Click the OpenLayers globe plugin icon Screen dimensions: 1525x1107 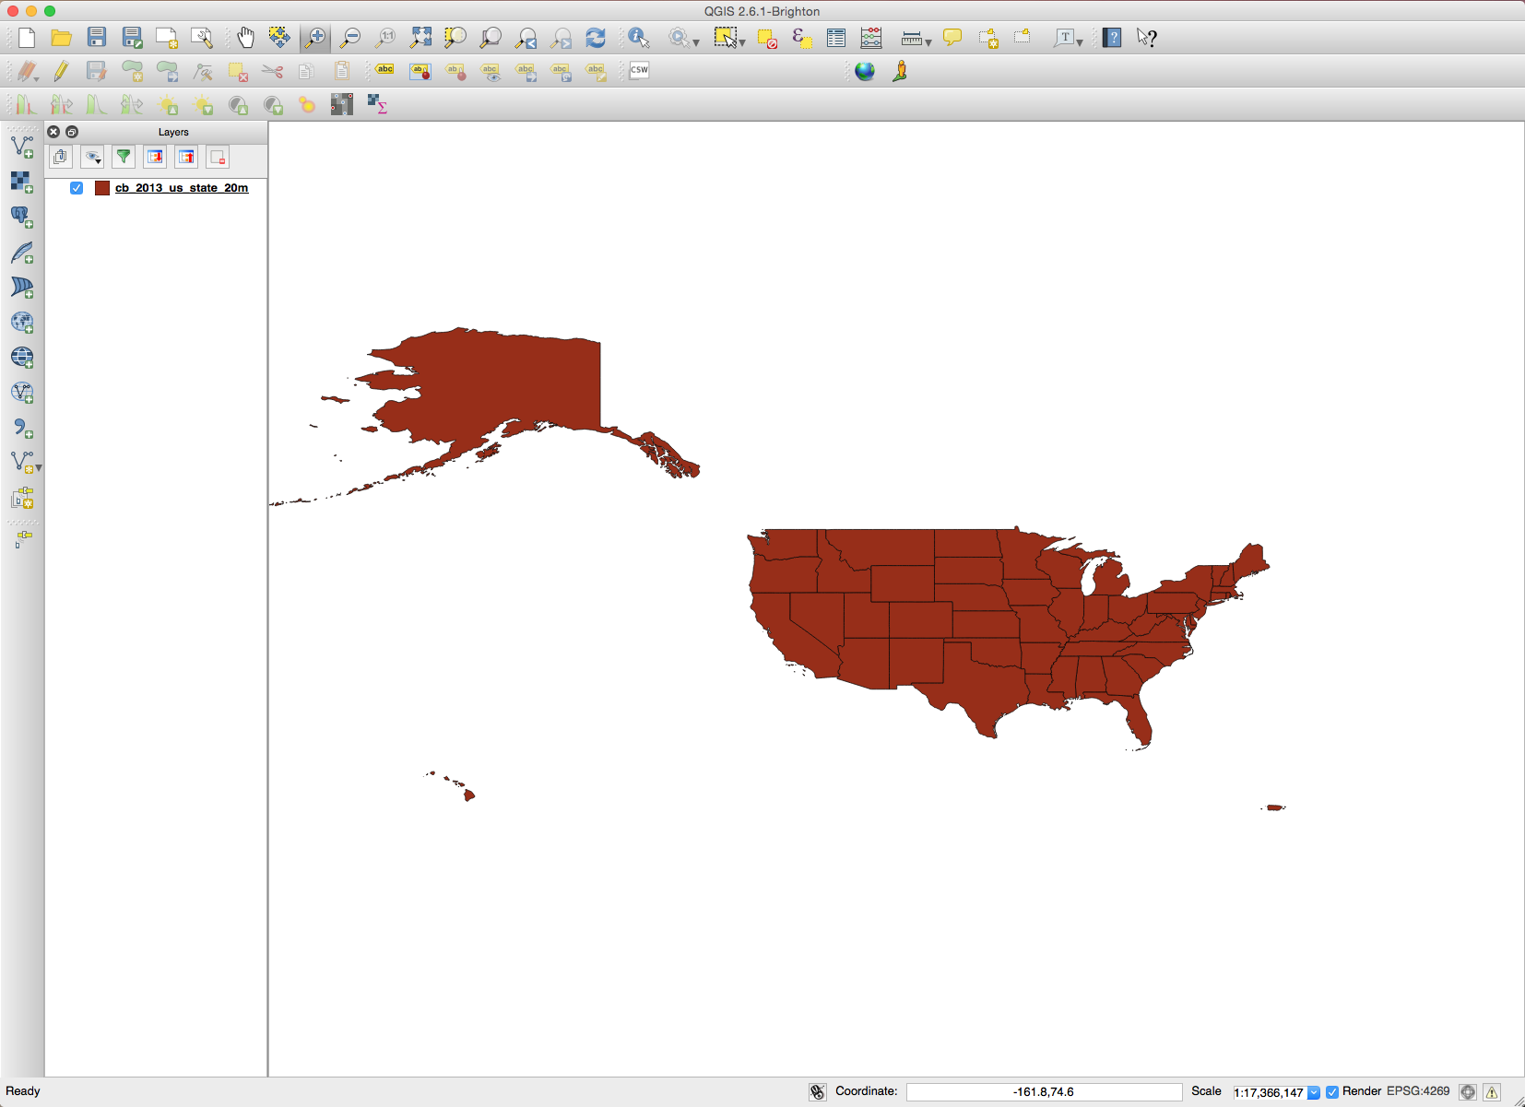tap(865, 71)
